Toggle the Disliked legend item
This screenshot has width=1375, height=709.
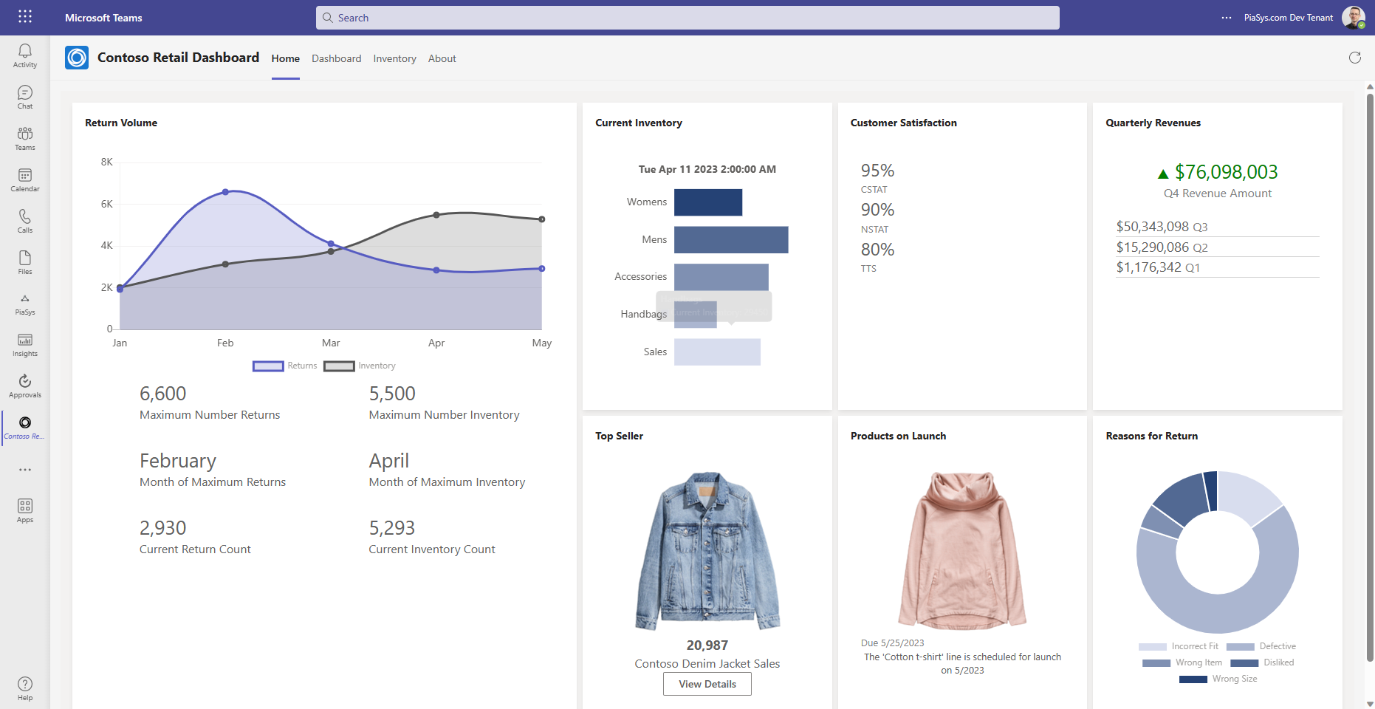[1262, 662]
